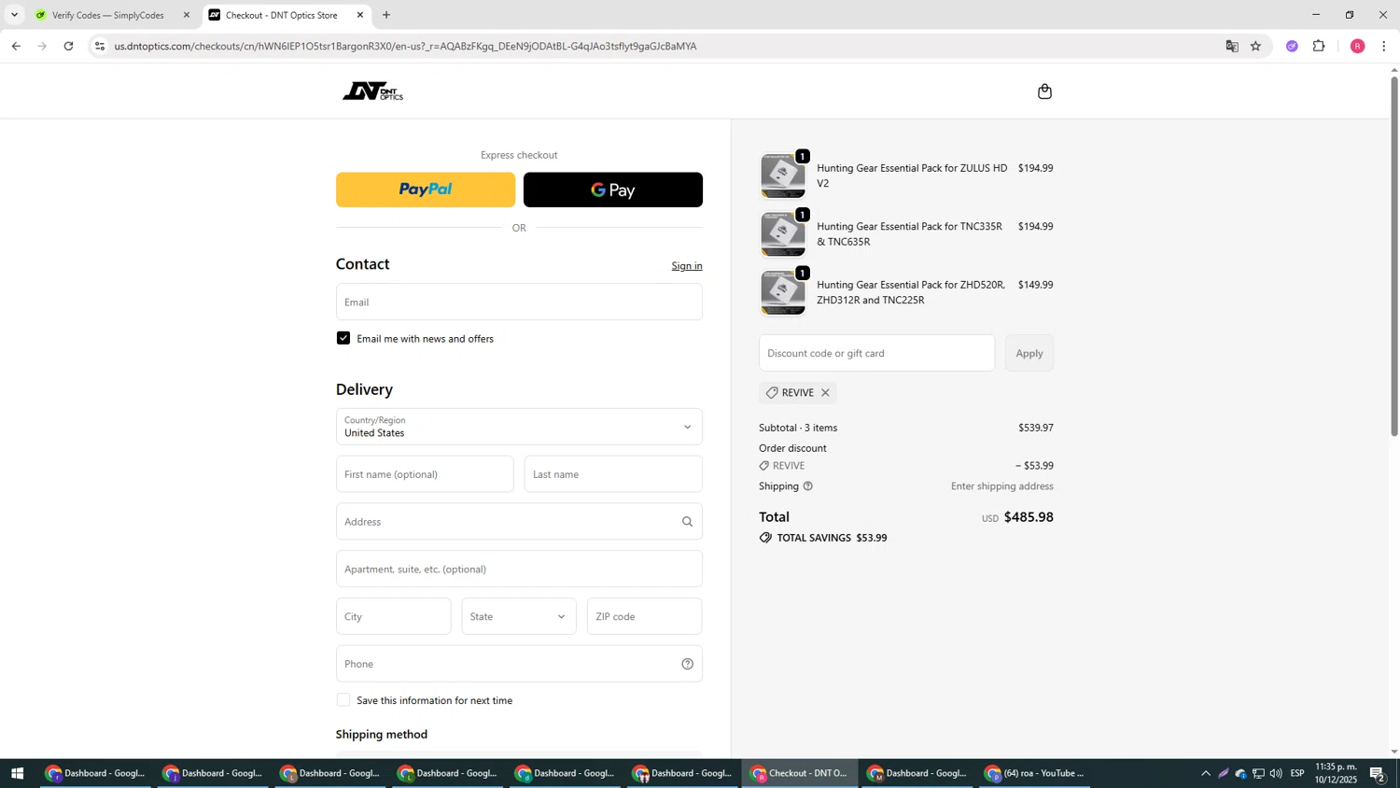1400x788 pixels.
Task: Show hidden system tray icons
Action: [x=1205, y=773]
